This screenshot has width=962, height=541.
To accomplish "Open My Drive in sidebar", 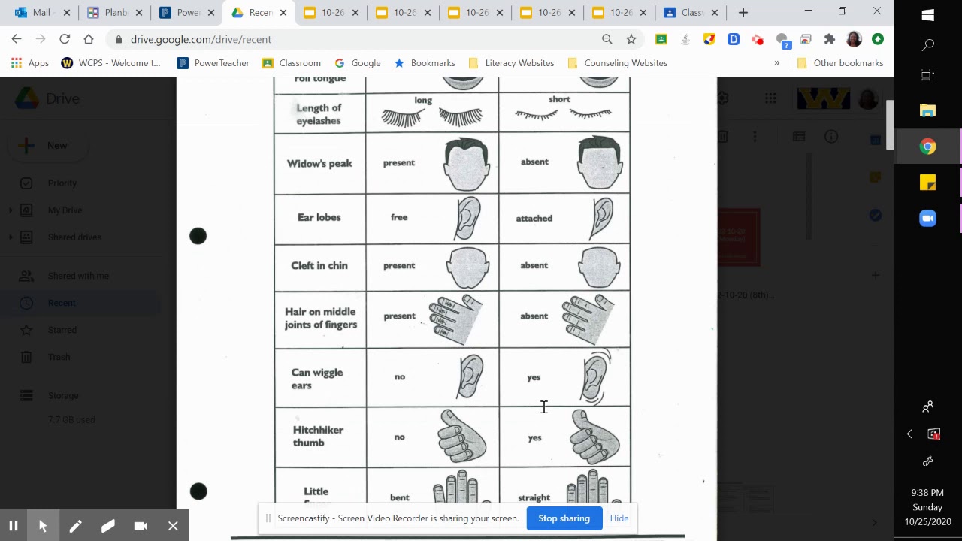I will pyautogui.click(x=65, y=210).
